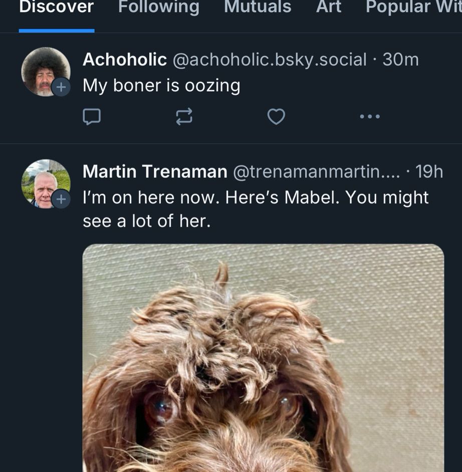Select the Discover tab
The width and height of the screenshot is (462, 472).
[x=56, y=8]
